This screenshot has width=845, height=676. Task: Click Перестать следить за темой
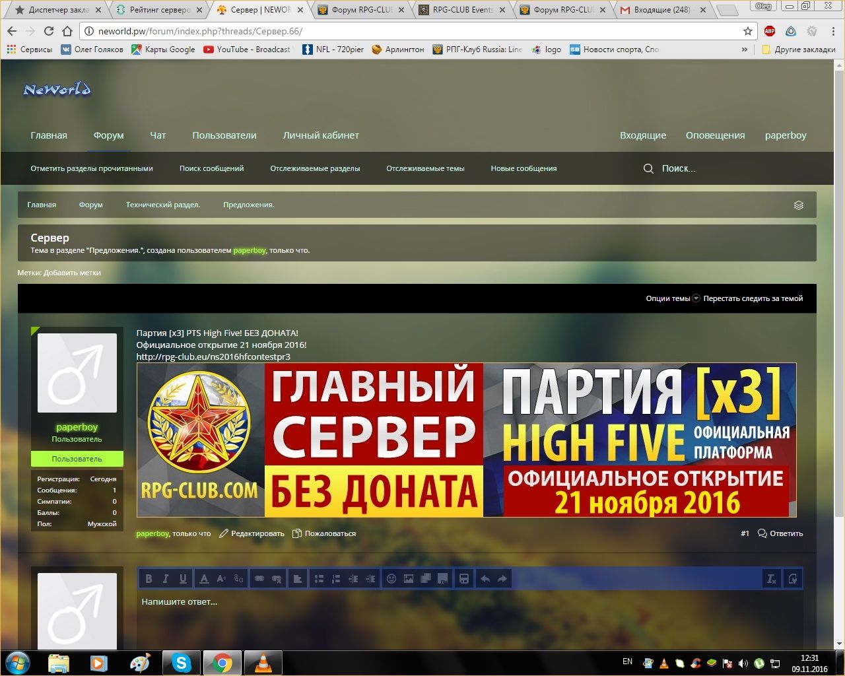[x=753, y=298]
